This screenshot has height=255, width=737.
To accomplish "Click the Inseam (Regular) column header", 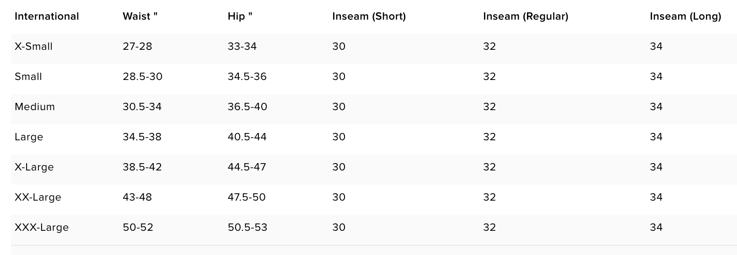I will (526, 16).
